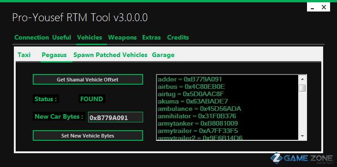Click the vehicle list scroll up arrow
The height and width of the screenshot is (167, 337).
point(302,79)
